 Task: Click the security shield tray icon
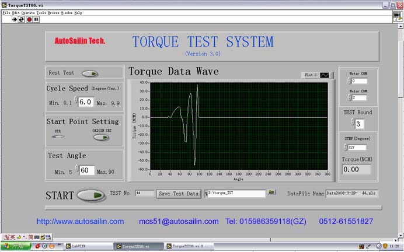pos(385,246)
